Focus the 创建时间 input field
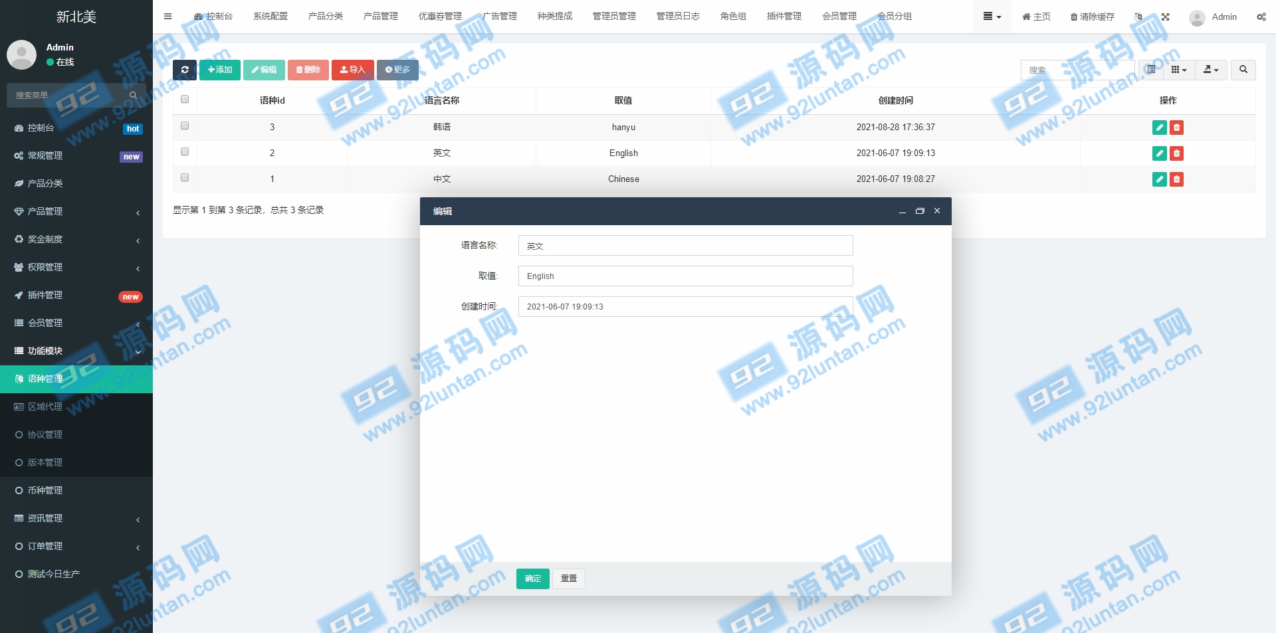Image resolution: width=1276 pixels, height=633 pixels. pyautogui.click(x=685, y=307)
